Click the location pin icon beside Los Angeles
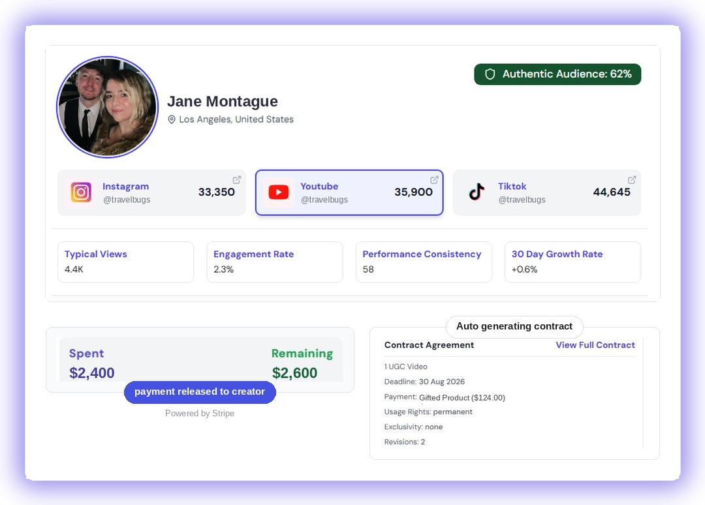The height and width of the screenshot is (505, 705). (x=171, y=119)
